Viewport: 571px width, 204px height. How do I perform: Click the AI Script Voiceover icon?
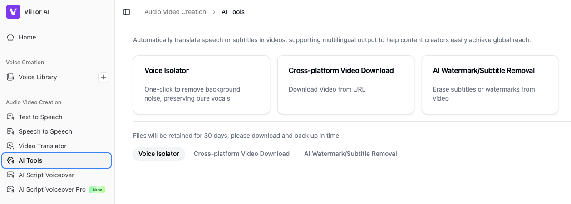[10, 175]
